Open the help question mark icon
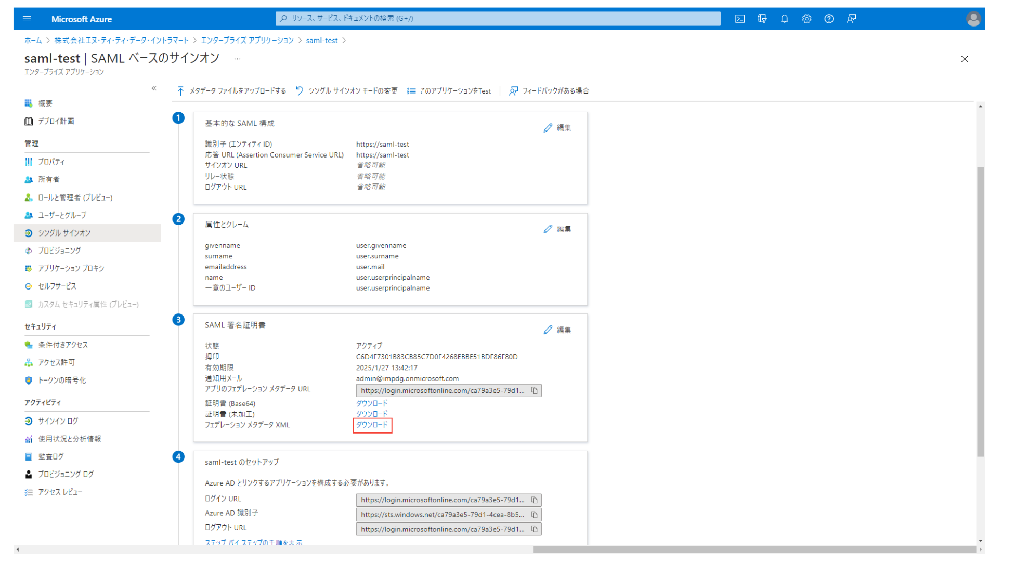This screenshot has height=577, width=1014. [828, 19]
